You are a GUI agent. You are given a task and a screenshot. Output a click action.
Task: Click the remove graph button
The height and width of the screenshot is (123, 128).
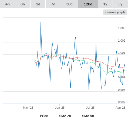pyautogui.click(x=115, y=12)
